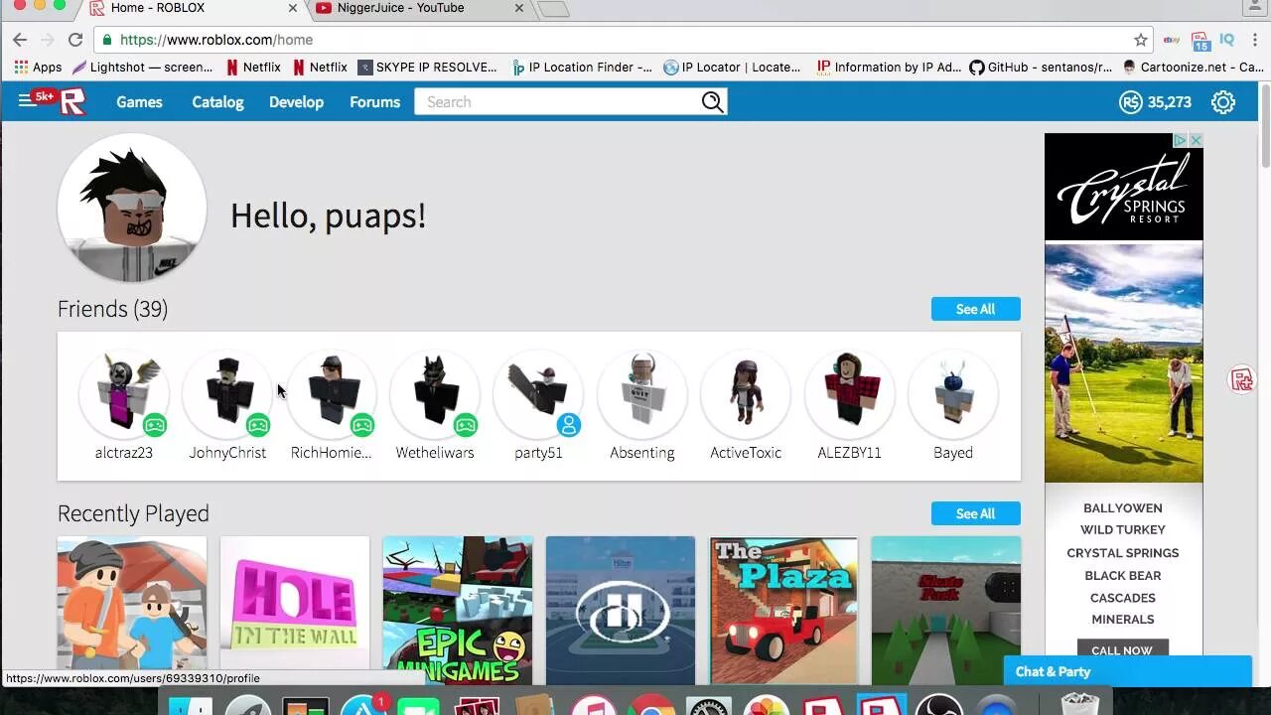Open Games in Roblox navbar
Image resolution: width=1271 pixels, height=715 pixels.
[x=139, y=102]
